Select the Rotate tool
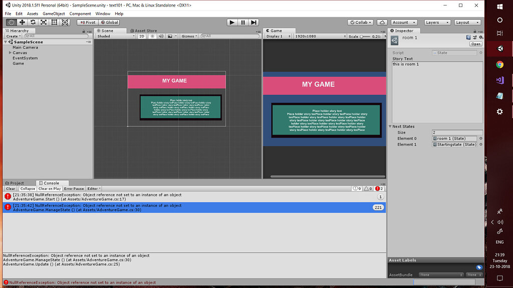Viewport: 513px width, 288px height. click(33, 22)
